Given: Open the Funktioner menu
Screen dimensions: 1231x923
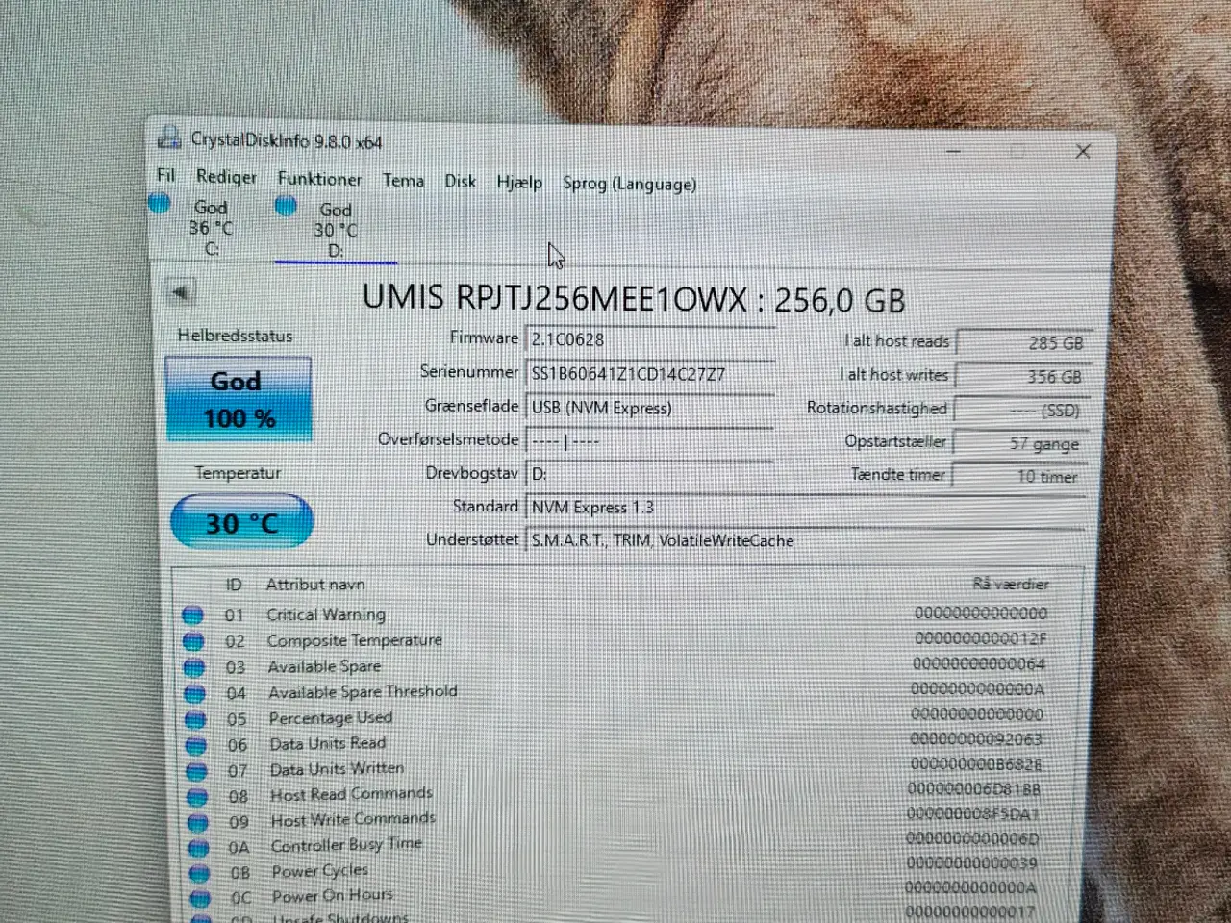Looking at the screenshot, I should pyautogui.click(x=320, y=179).
